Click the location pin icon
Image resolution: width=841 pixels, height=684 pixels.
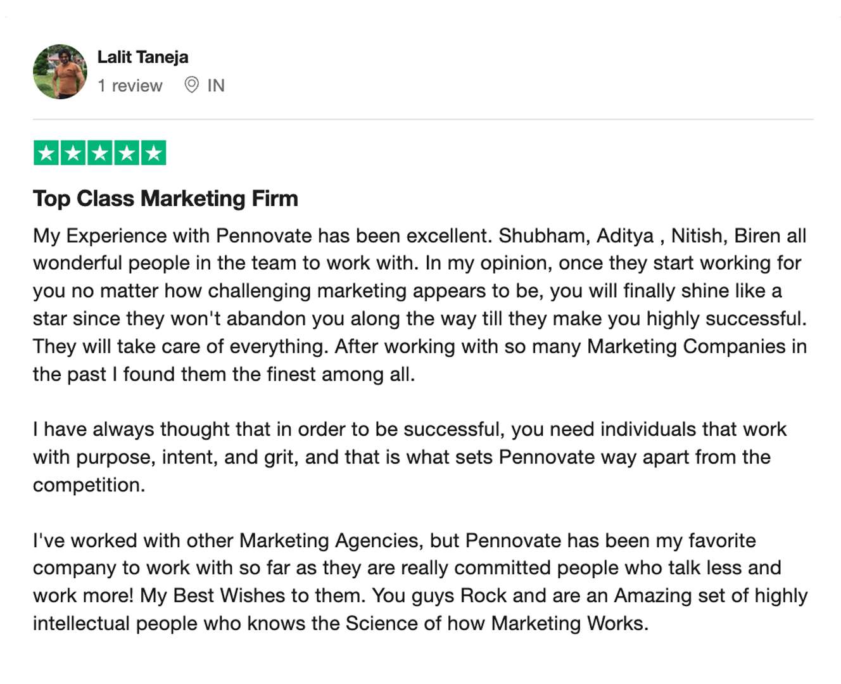191,85
